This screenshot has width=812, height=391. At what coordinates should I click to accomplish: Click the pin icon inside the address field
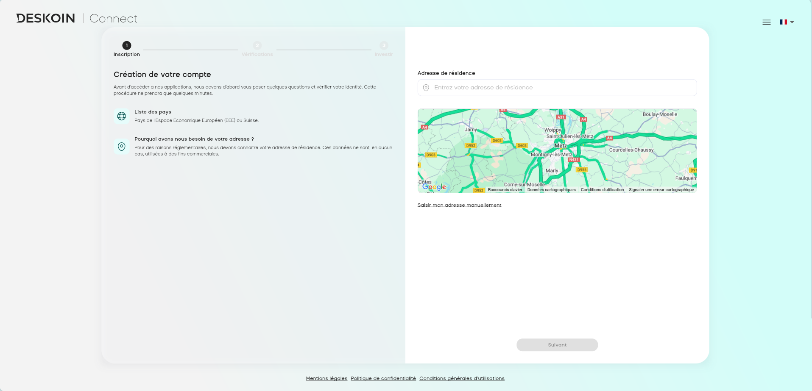click(427, 88)
